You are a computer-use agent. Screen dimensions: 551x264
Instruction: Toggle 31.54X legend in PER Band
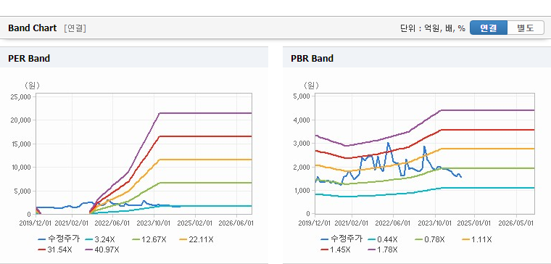click(x=55, y=249)
